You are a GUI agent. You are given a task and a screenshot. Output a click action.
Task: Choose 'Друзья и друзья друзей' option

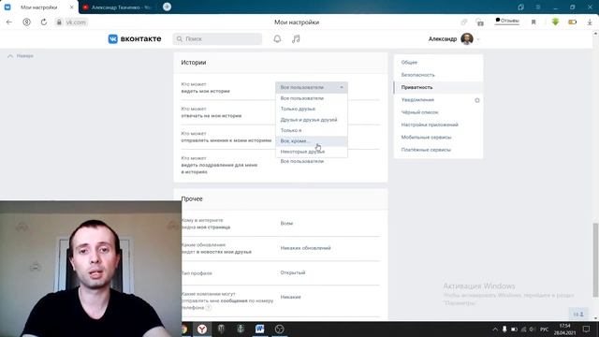tap(312, 120)
